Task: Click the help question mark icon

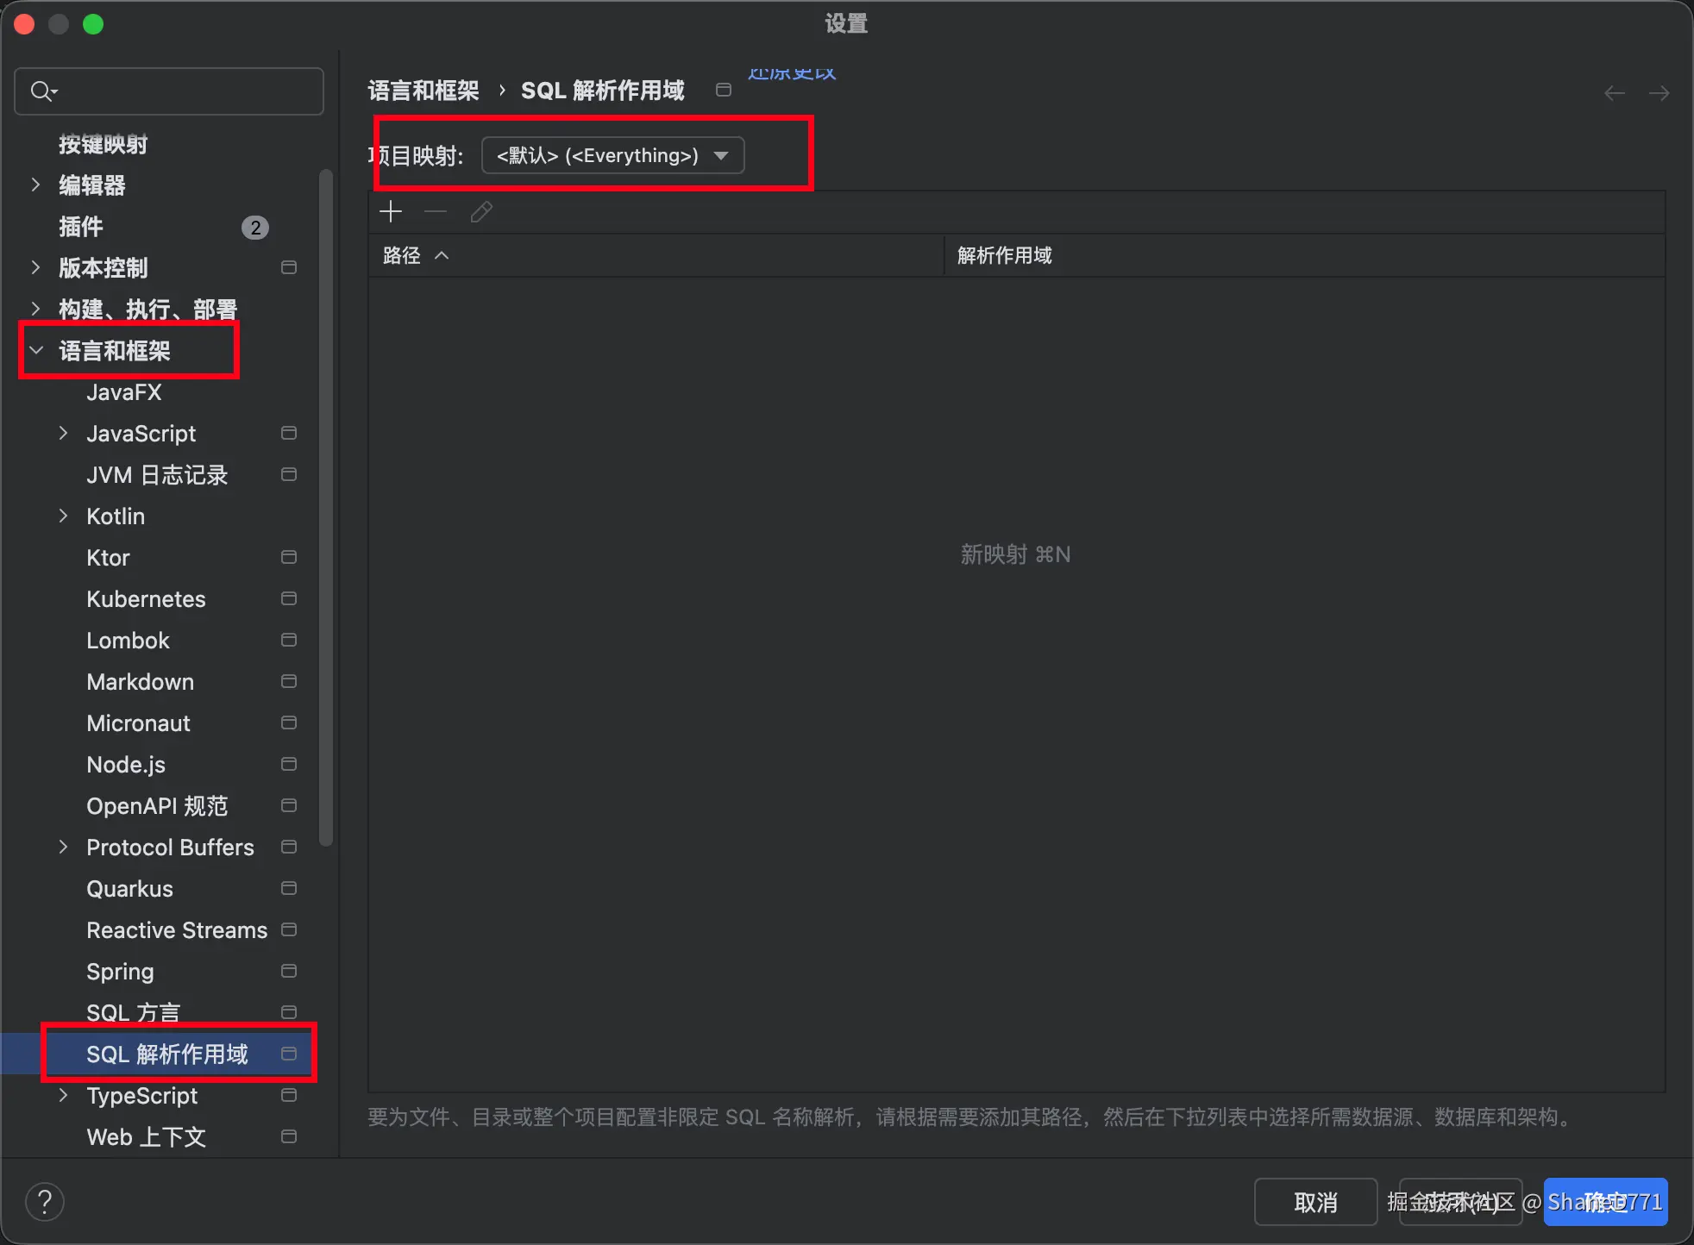Action: (x=45, y=1201)
